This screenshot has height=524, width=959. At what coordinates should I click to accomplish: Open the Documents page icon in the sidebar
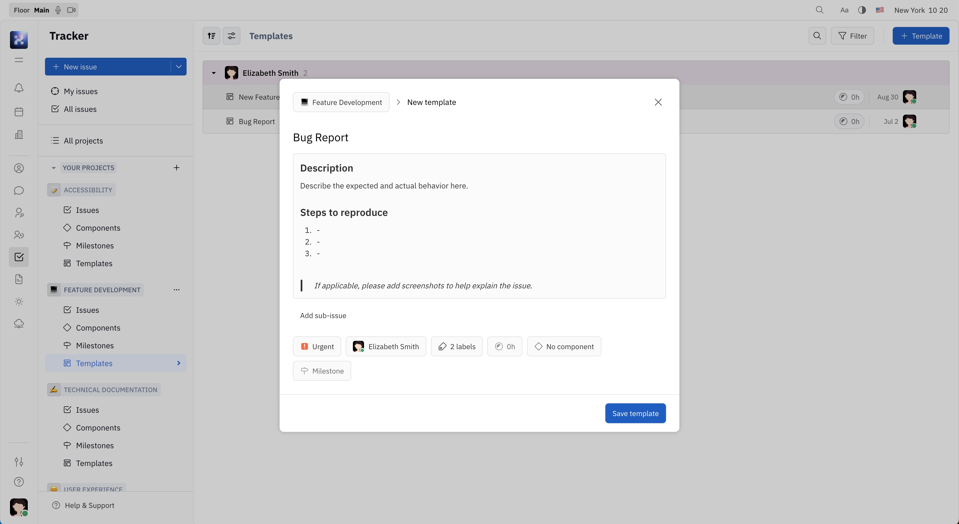[x=19, y=279]
